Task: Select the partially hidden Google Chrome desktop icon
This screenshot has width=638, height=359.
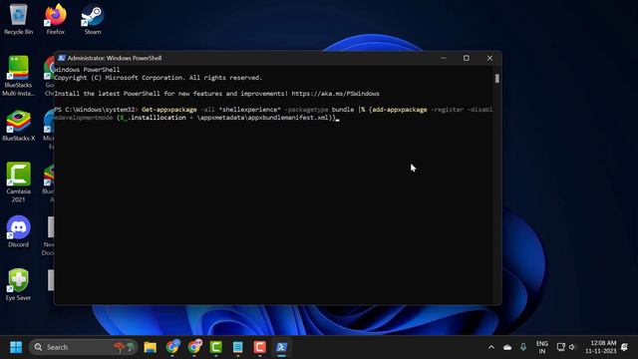Action: pos(49,76)
